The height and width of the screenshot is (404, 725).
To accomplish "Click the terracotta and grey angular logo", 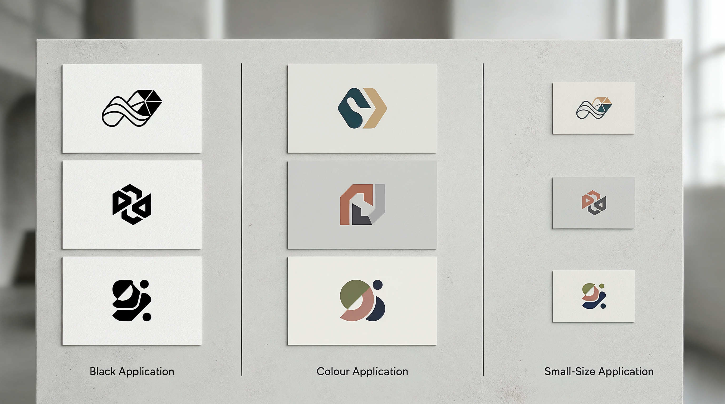I will 362,205.
